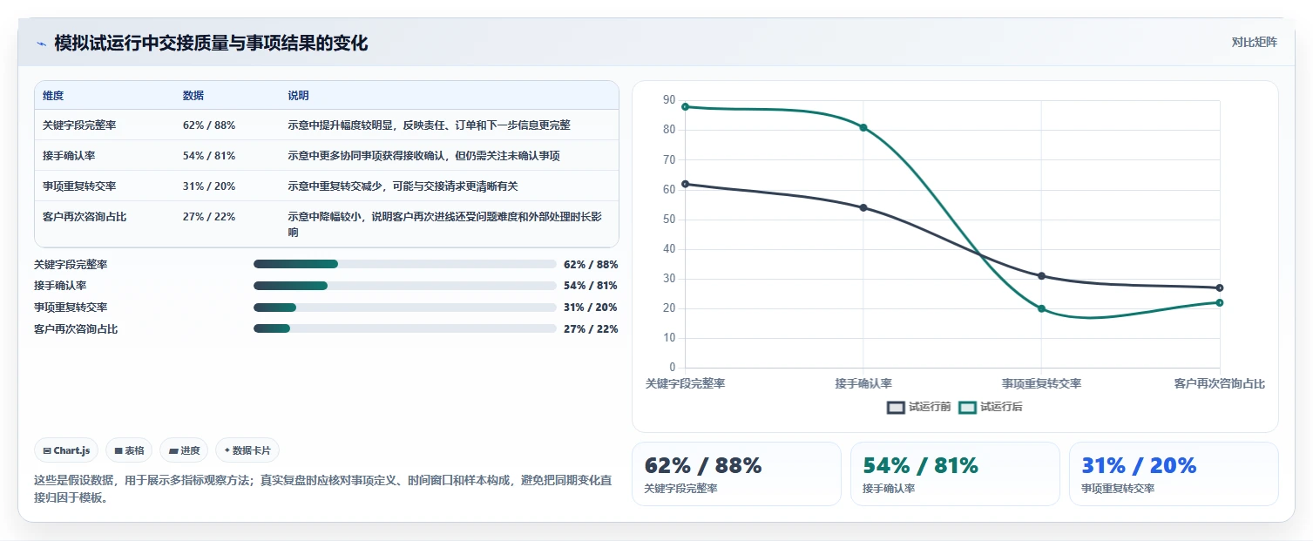Click the Chart.js chip

click(66, 450)
